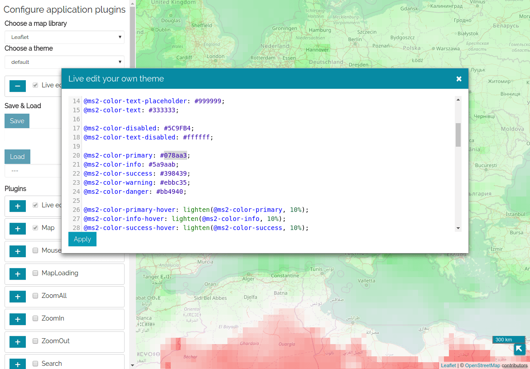Expand the ZoomAll plugin plus icon
The height and width of the screenshot is (369, 530).
18,297
